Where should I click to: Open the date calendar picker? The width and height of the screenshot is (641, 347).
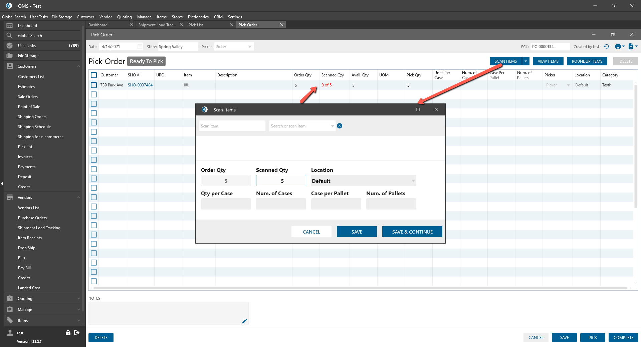140,47
